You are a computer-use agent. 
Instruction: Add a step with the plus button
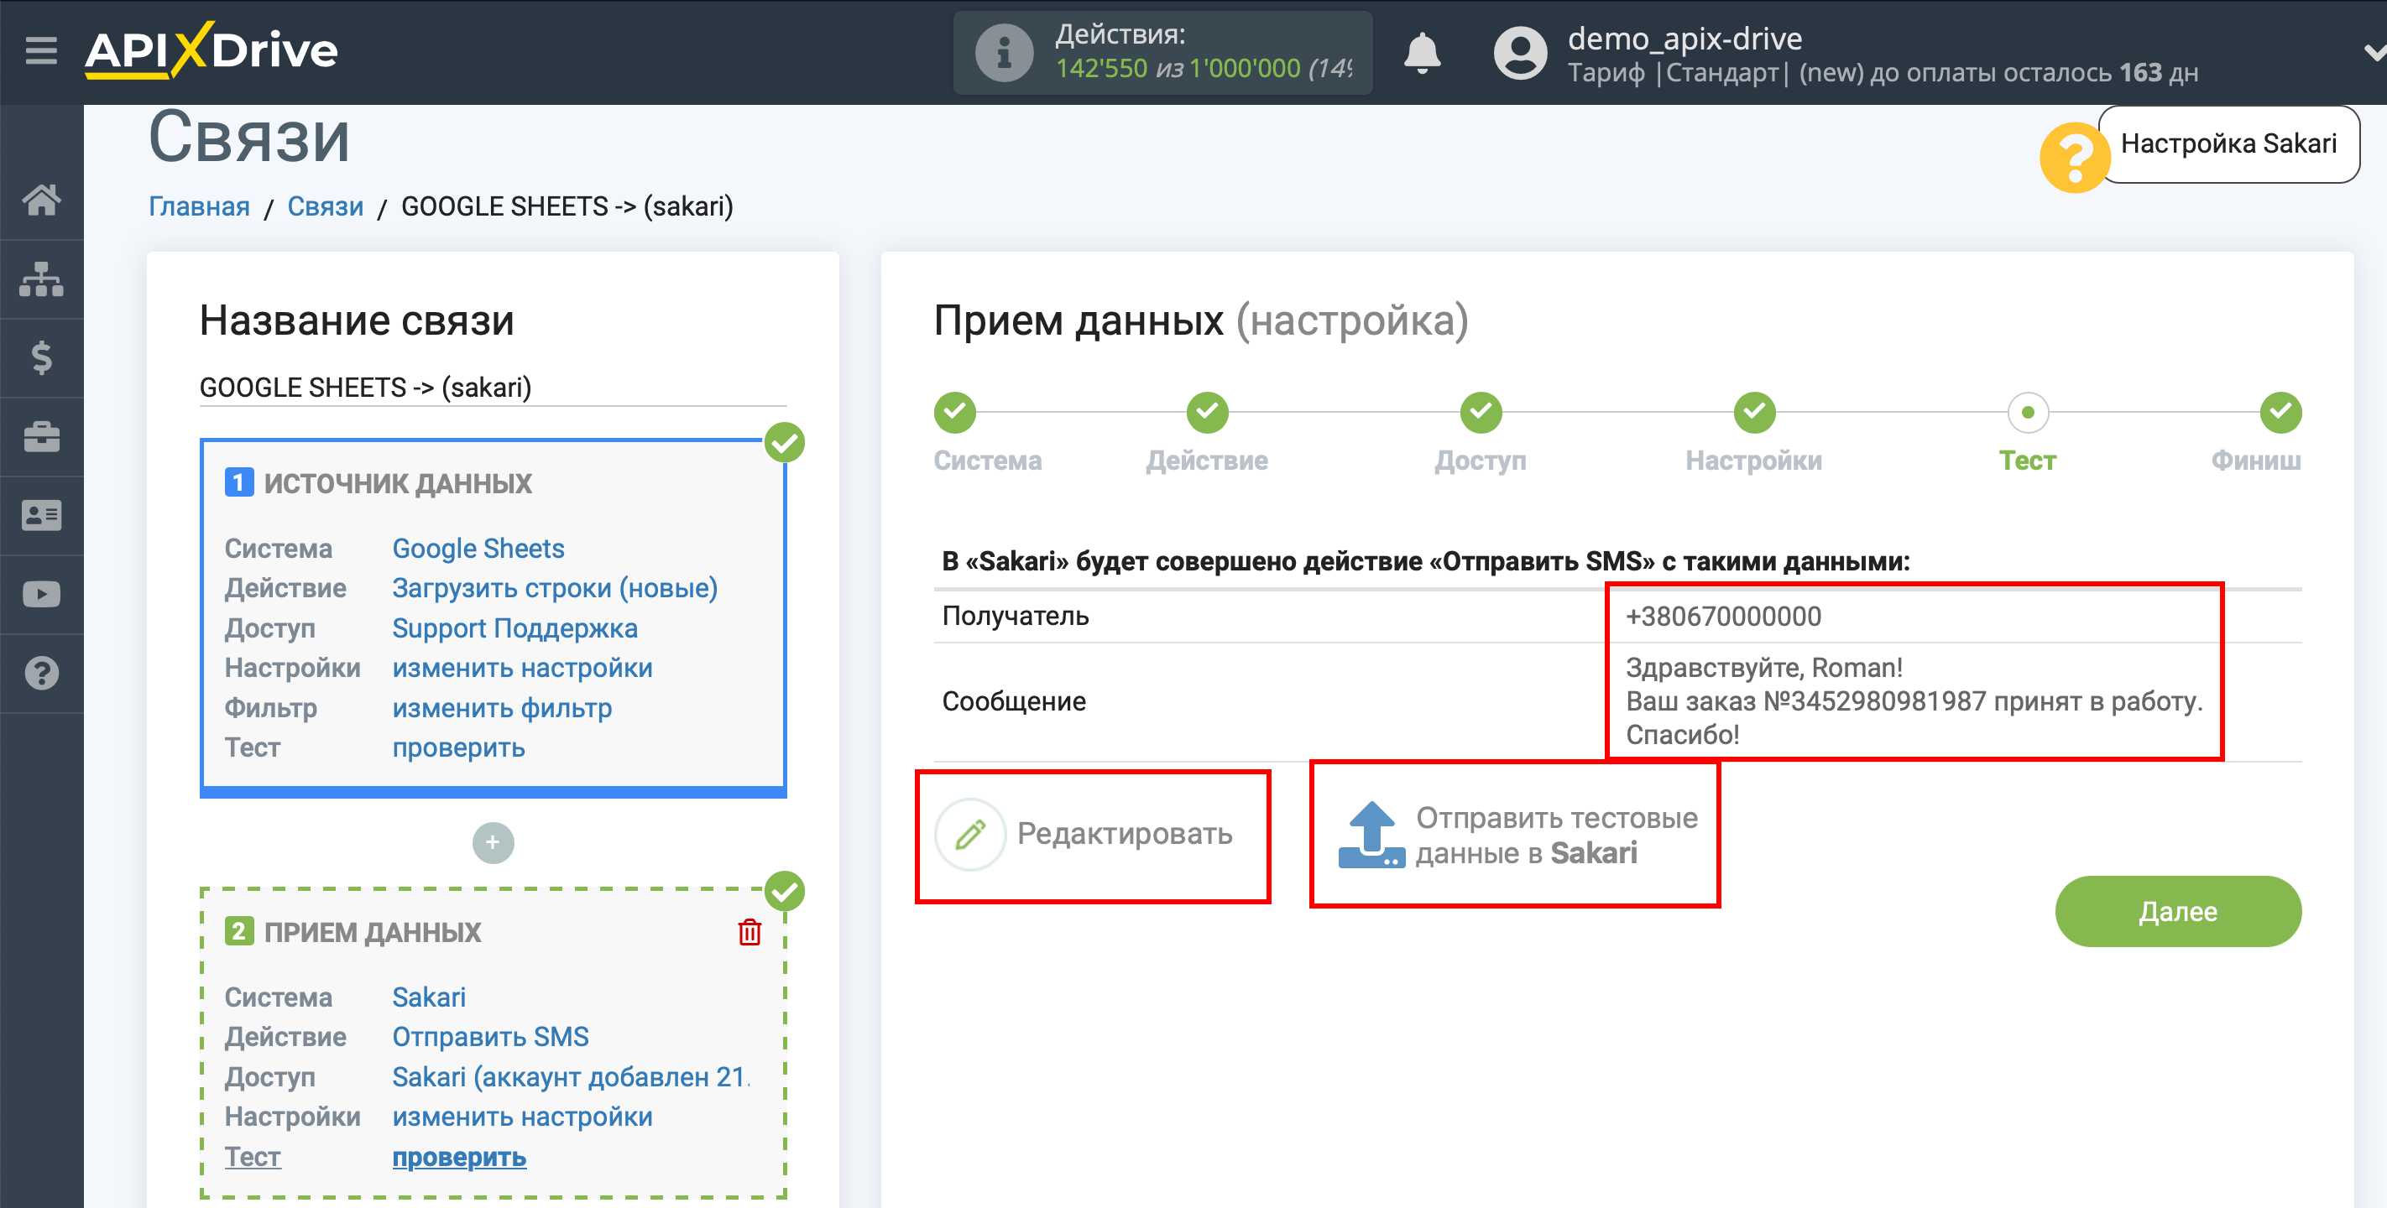coord(493,842)
